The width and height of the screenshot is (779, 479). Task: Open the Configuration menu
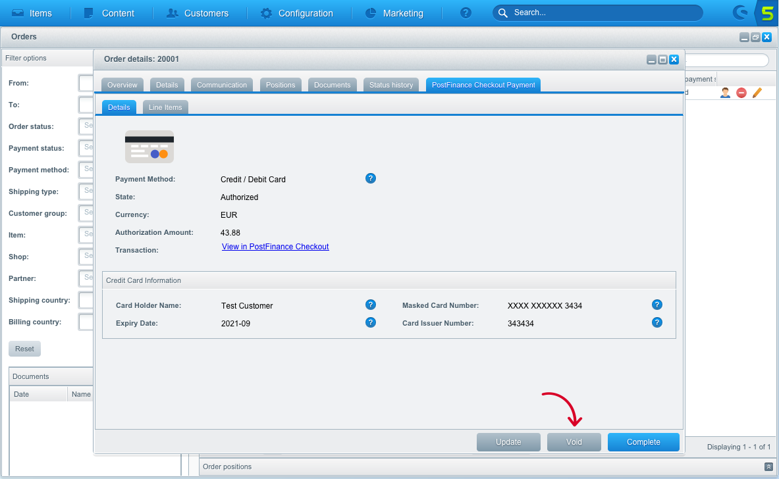coord(296,13)
